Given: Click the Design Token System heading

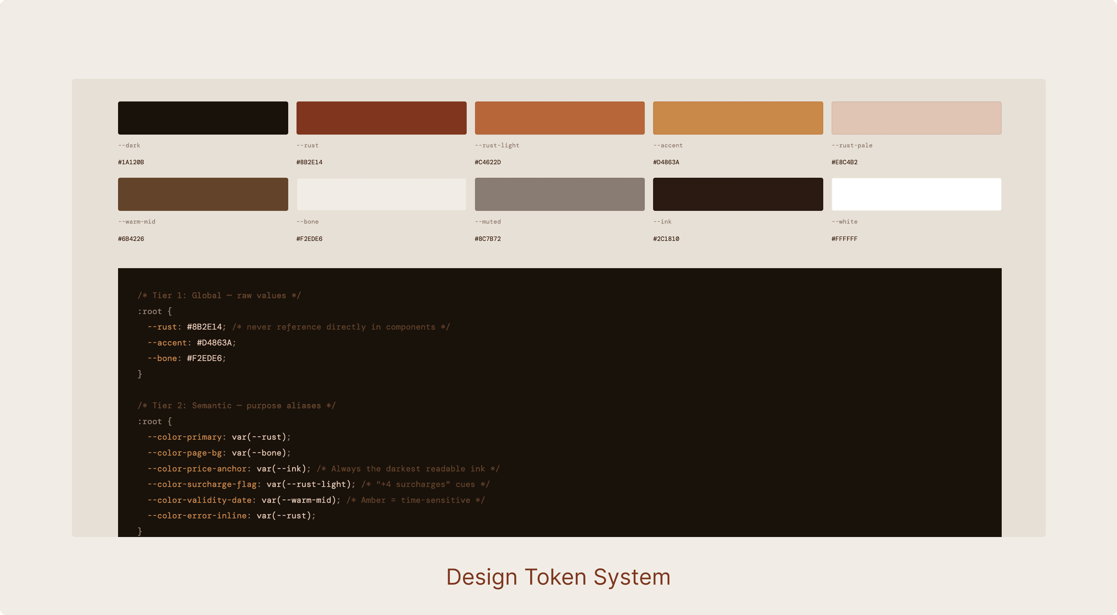Looking at the screenshot, I should 558,577.
